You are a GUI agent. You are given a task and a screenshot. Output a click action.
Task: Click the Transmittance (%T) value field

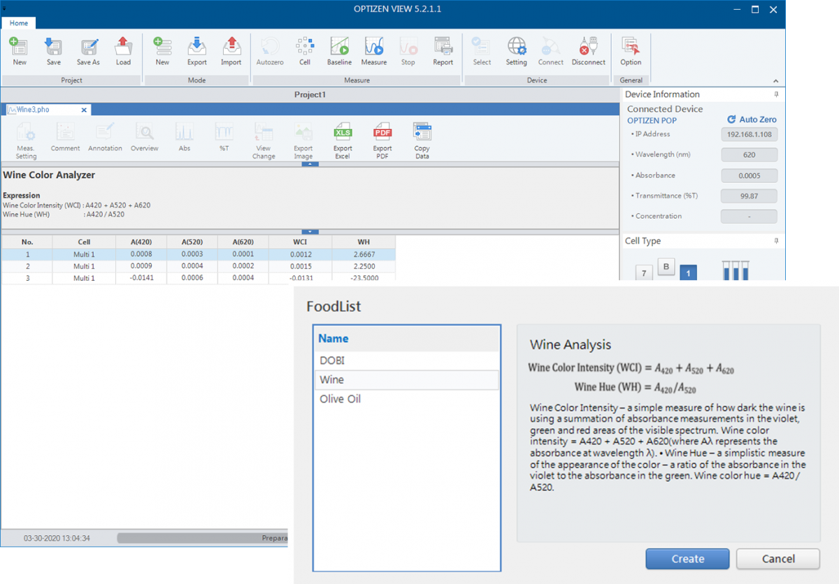(x=749, y=196)
